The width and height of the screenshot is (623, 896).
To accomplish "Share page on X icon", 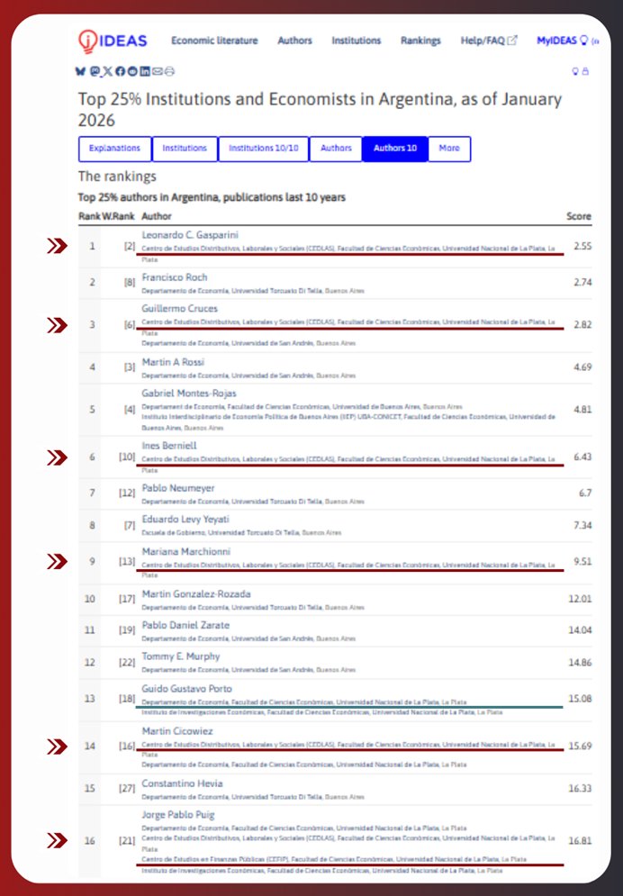I will (107, 71).
